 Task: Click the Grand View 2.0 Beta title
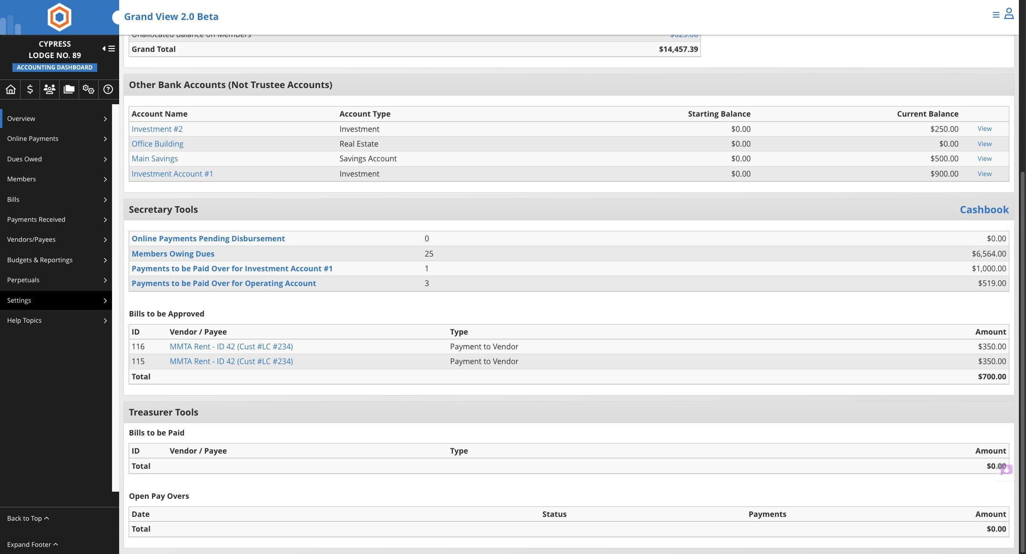pos(172,17)
